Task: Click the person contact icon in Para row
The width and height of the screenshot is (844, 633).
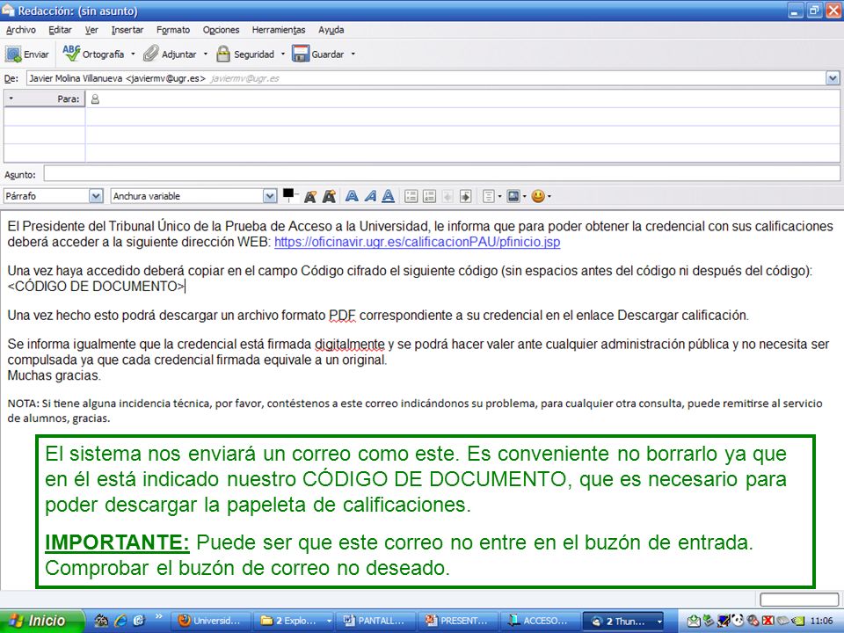Action: (95, 99)
